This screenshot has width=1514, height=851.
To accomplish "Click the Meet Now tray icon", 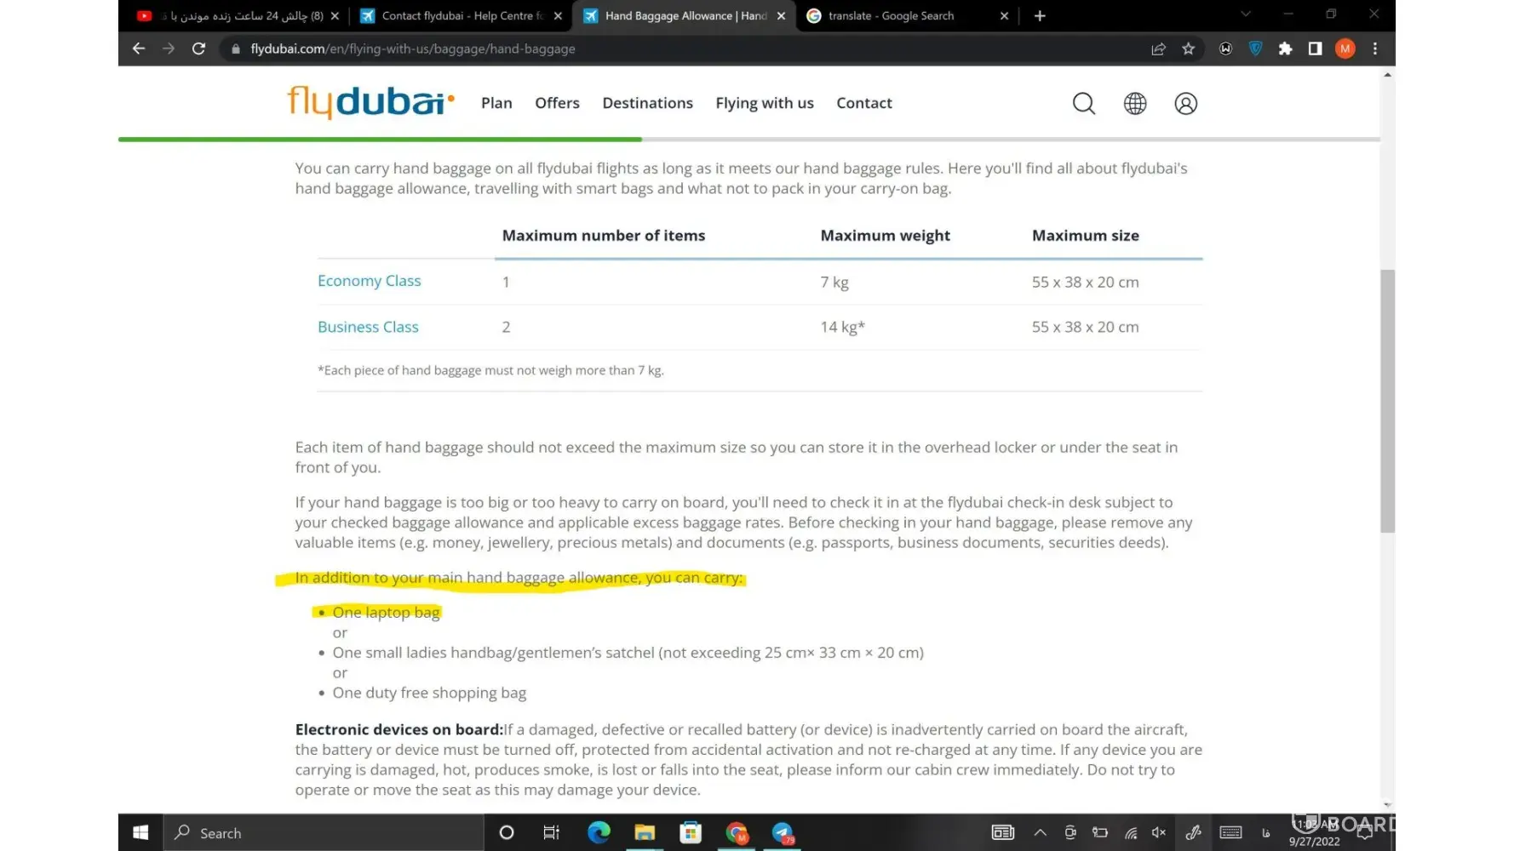I will (1070, 832).
